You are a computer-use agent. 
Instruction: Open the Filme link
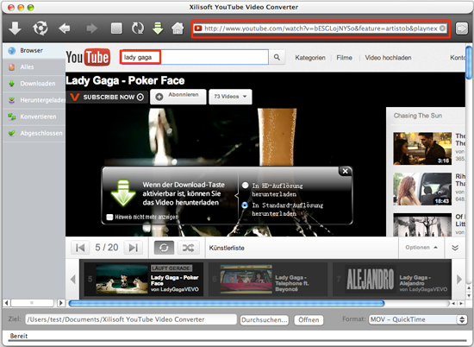click(x=345, y=58)
